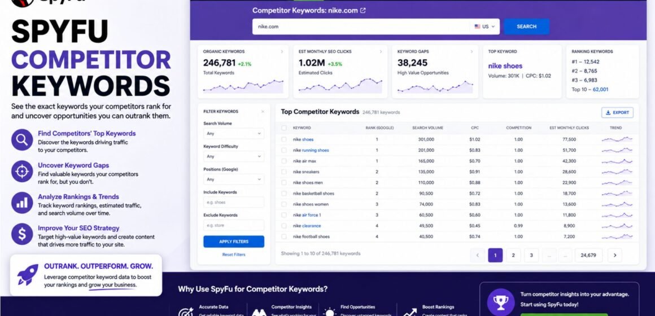Click the trophy icon in bottom banner
This screenshot has height=316, width=655.
click(x=500, y=301)
